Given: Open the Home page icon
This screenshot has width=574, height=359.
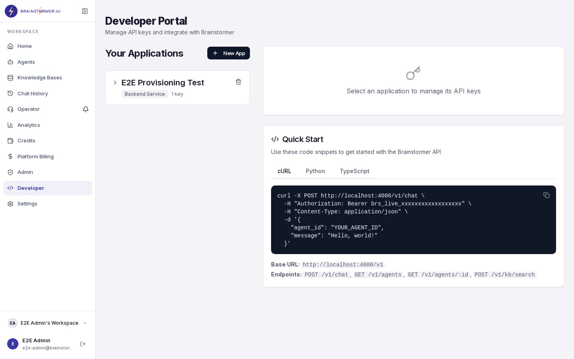Looking at the screenshot, I should click(x=10, y=46).
